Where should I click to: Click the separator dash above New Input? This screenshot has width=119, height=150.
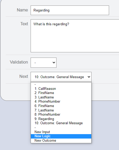61,128
